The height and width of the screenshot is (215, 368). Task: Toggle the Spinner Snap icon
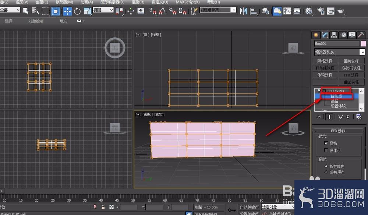[x=183, y=11]
